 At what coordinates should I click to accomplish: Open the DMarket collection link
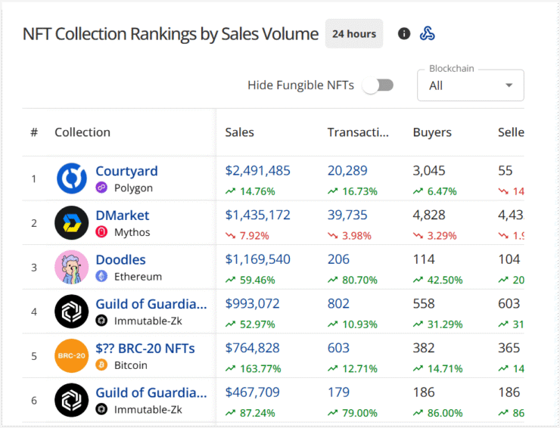[123, 216]
